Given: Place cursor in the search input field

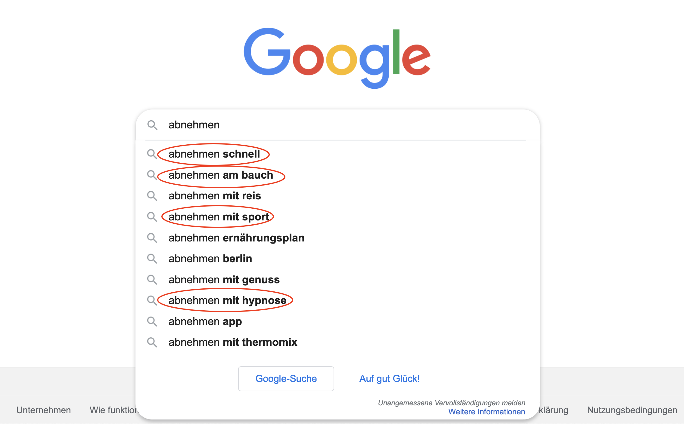Looking at the screenshot, I should tap(271, 124).
